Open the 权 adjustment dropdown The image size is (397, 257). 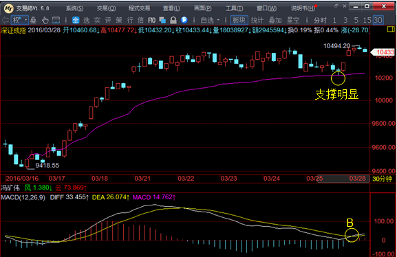20,20
